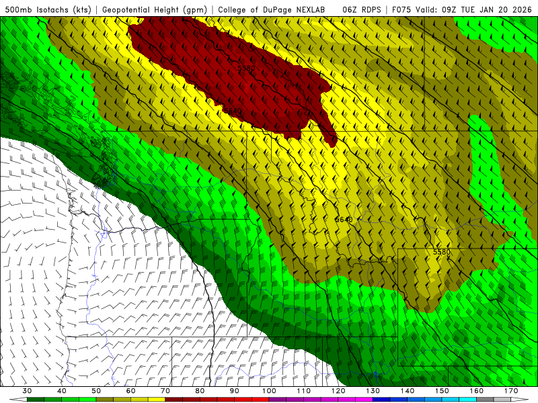Click the 'College of DuPage NEXLAB' header text
The width and height of the screenshot is (538, 403).
point(272,9)
